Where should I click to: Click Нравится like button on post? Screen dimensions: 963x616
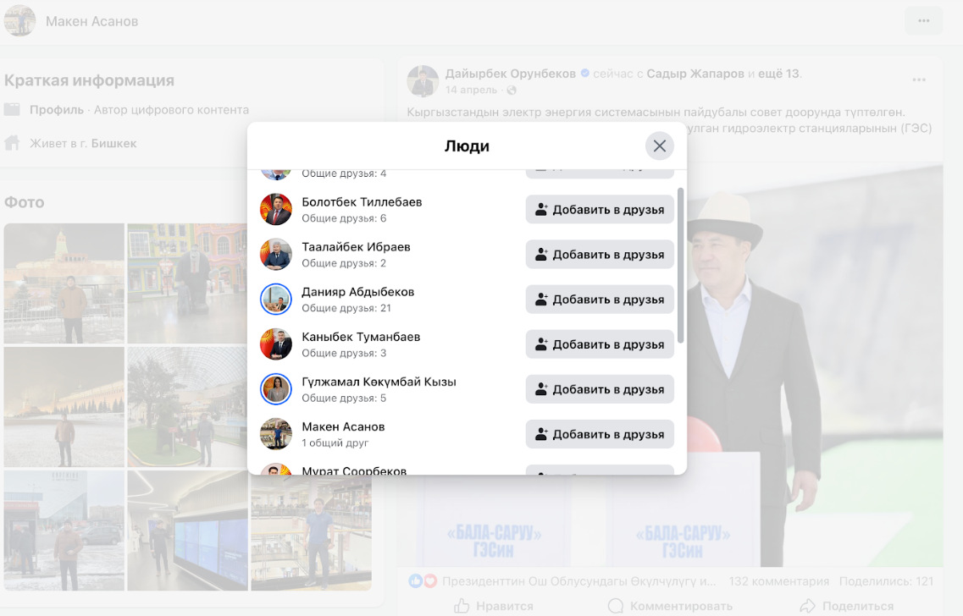(494, 606)
